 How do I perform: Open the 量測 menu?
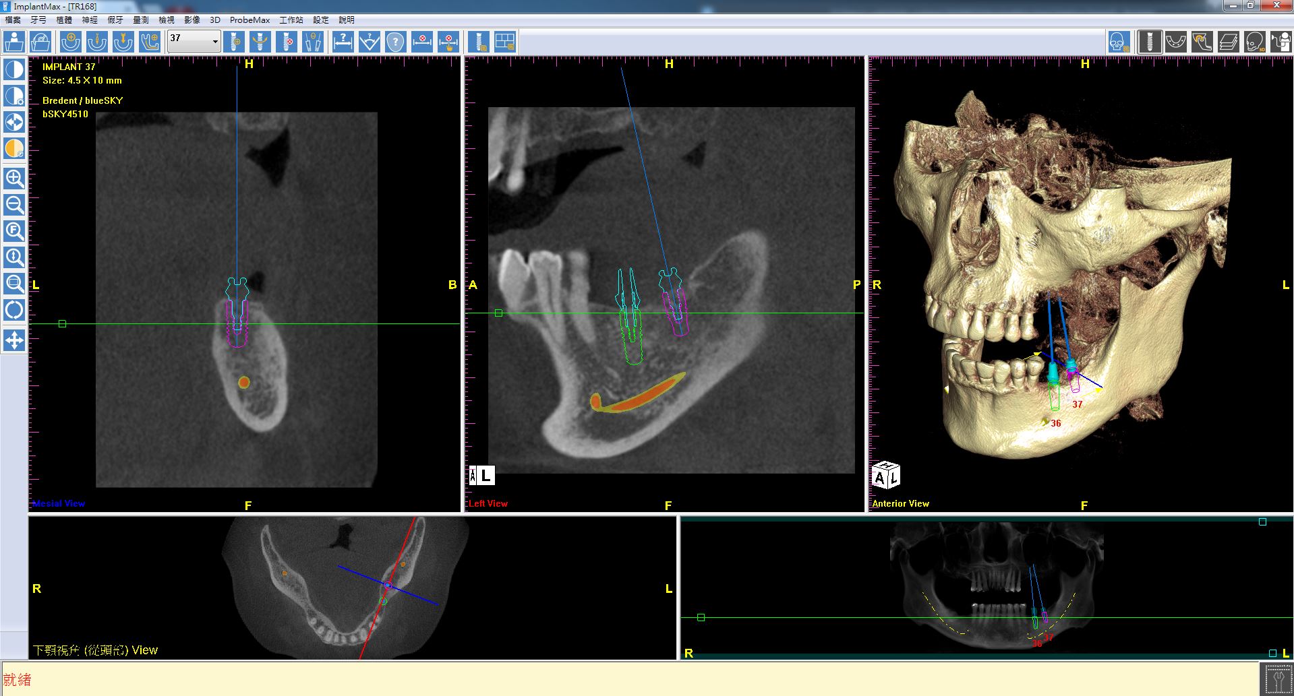(141, 20)
